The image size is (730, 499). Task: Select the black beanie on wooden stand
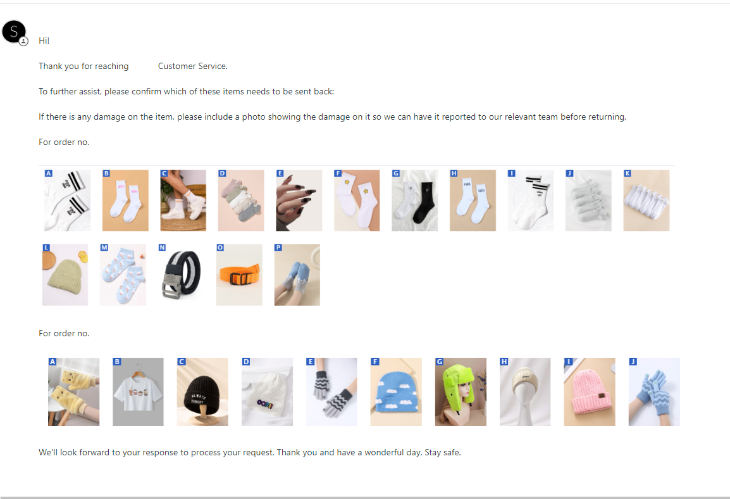pos(202,392)
